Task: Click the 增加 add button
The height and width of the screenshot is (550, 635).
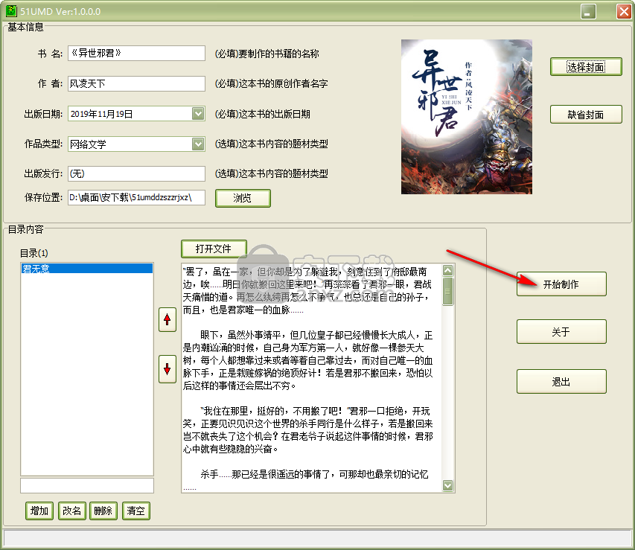Action: [39, 511]
